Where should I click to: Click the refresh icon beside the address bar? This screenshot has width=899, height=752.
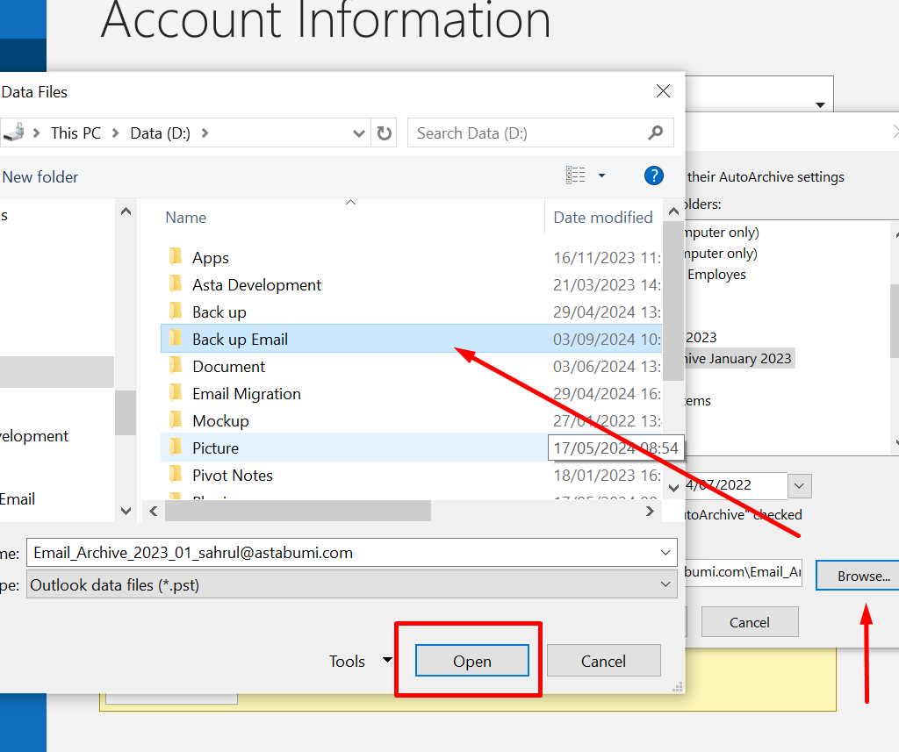tap(384, 133)
